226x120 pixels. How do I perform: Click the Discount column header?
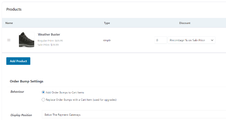(x=185, y=23)
